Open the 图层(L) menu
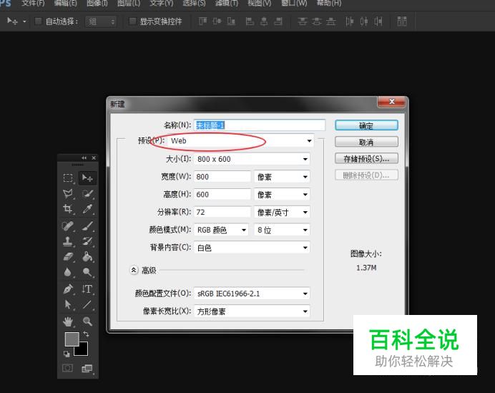Image resolution: width=495 pixels, height=393 pixels. [129, 3]
